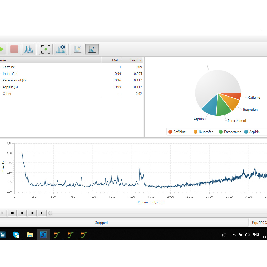Expand the Paracetamol (2) entry

pos(1,80)
